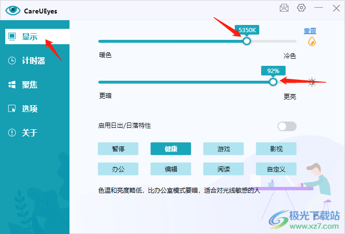Open the mail feedback icon

pos(284,8)
